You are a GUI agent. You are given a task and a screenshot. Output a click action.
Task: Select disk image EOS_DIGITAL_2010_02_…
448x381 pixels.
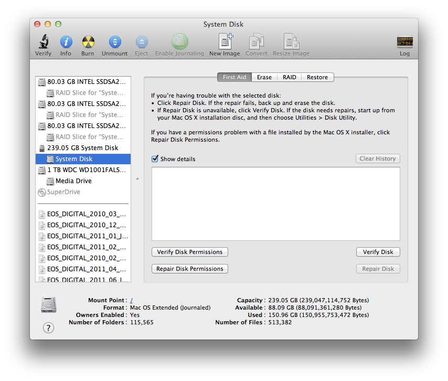[83, 258]
